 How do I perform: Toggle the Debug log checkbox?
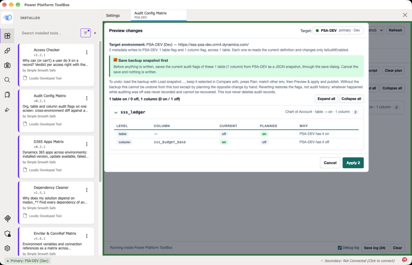pos(340,248)
